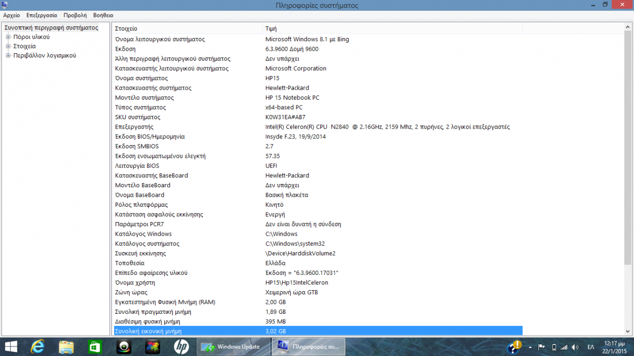Select the Τύπος συστήματος row
This screenshot has width=634, height=356.
tap(318, 108)
